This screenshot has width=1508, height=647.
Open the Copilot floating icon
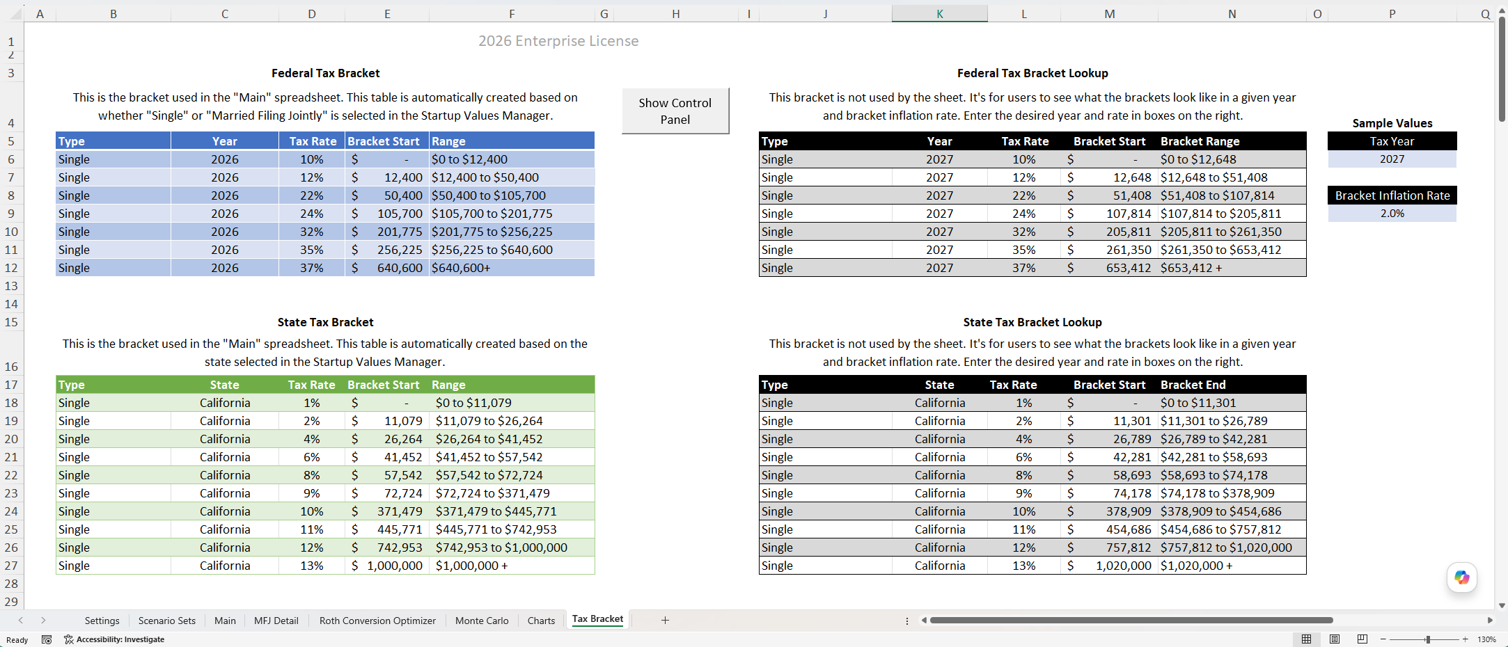click(x=1461, y=577)
